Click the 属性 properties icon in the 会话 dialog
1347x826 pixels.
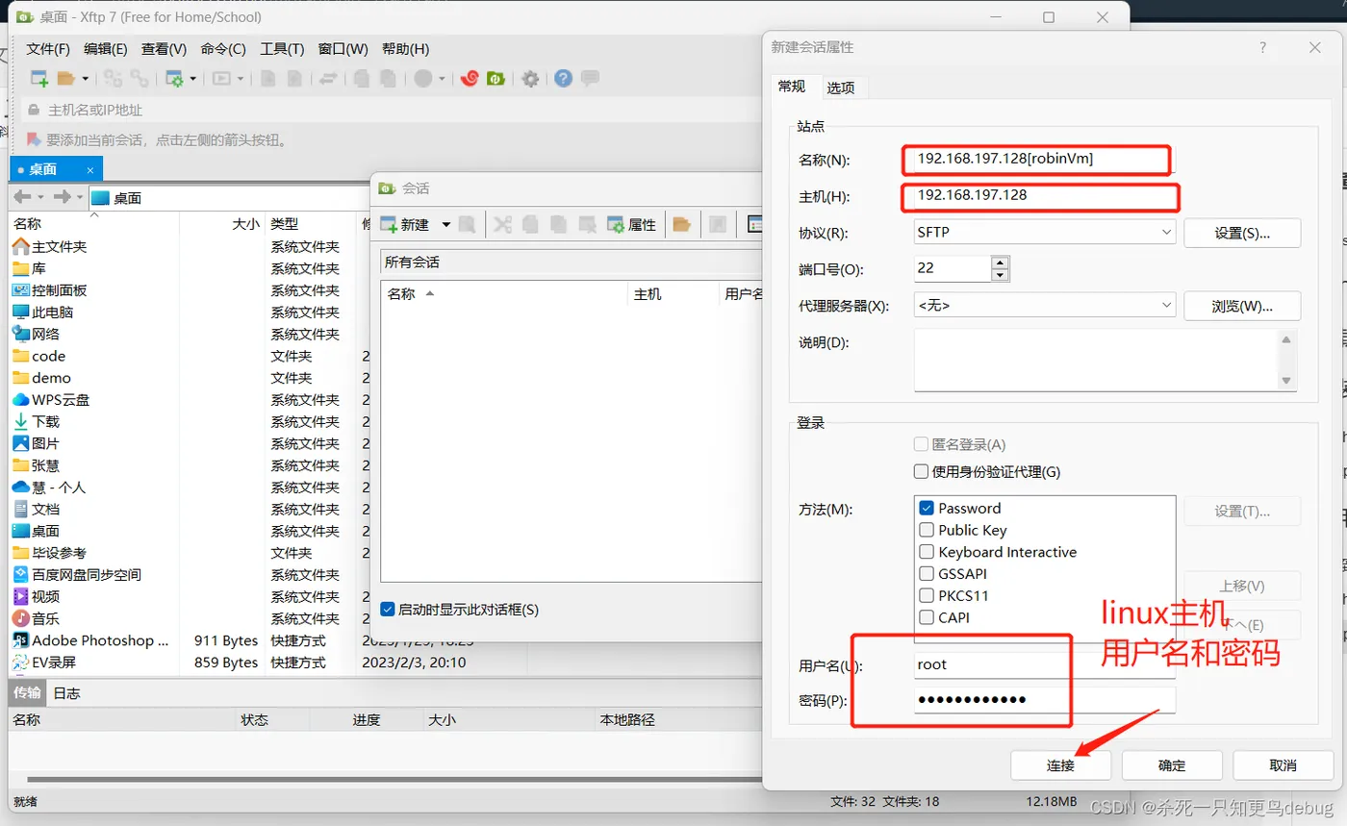(616, 224)
